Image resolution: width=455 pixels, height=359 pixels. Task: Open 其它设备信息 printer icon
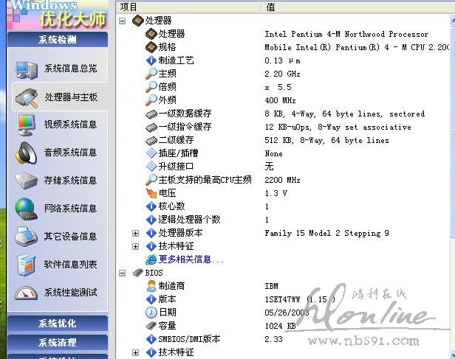[x=26, y=236]
